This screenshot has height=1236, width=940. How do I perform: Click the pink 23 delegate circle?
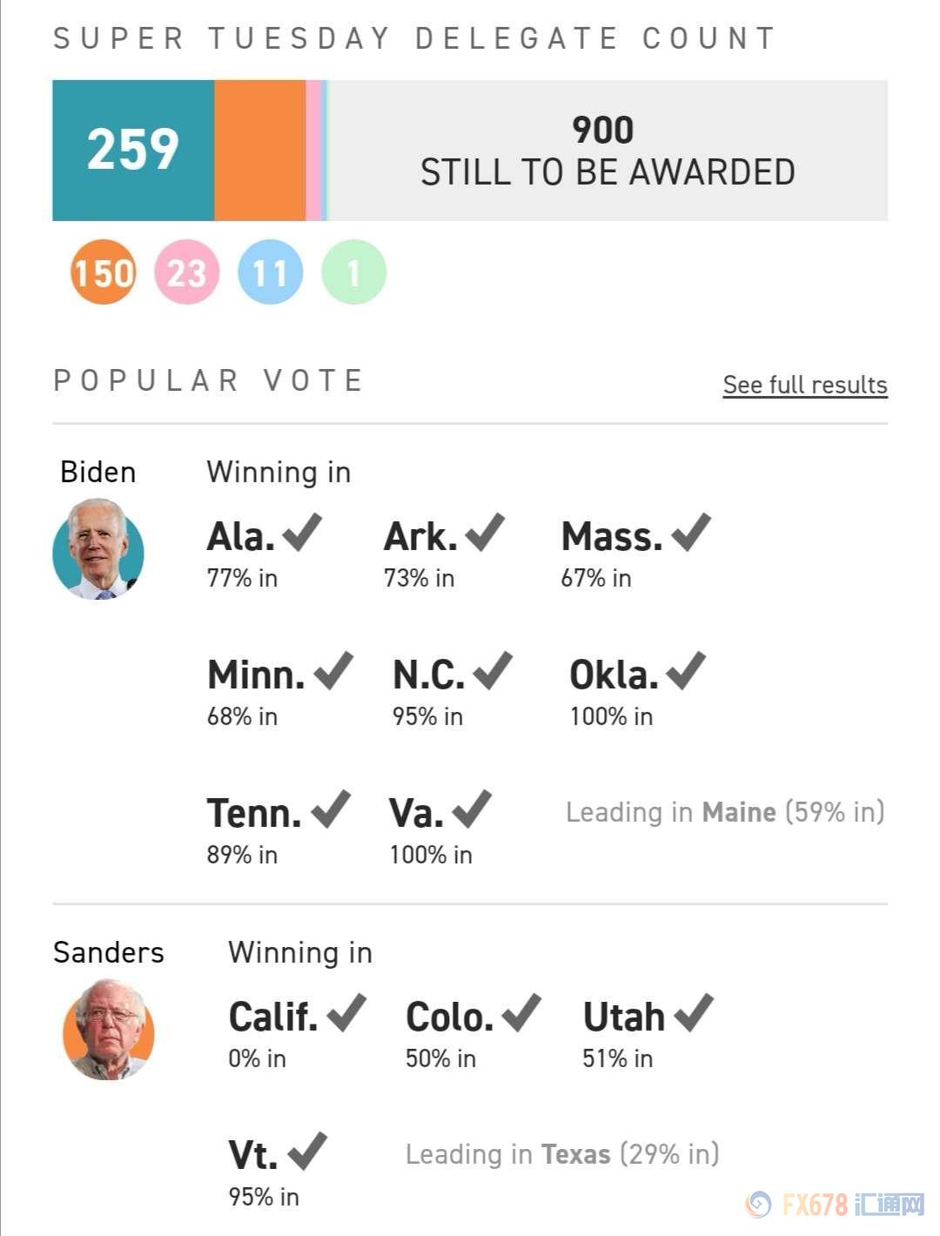[x=186, y=272]
